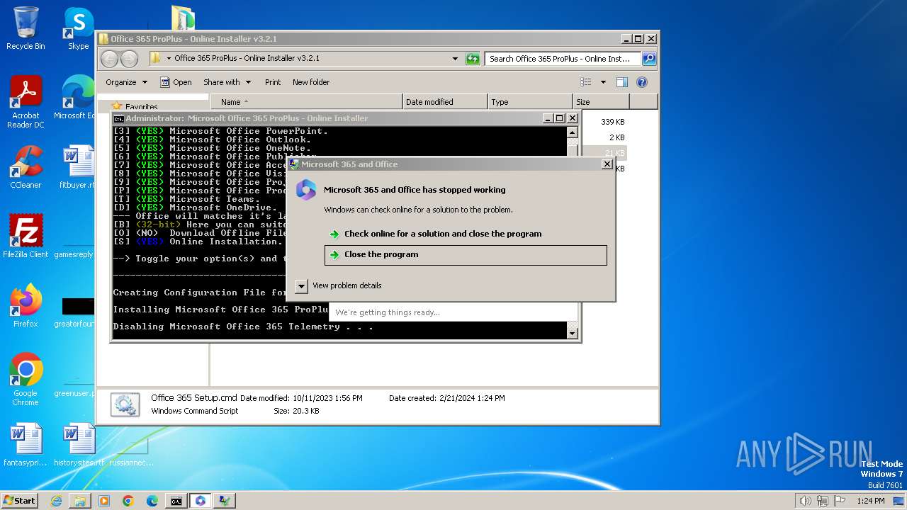Open Recycle Bin desktop icon
Viewport: 907px width, 510px height.
(26, 28)
